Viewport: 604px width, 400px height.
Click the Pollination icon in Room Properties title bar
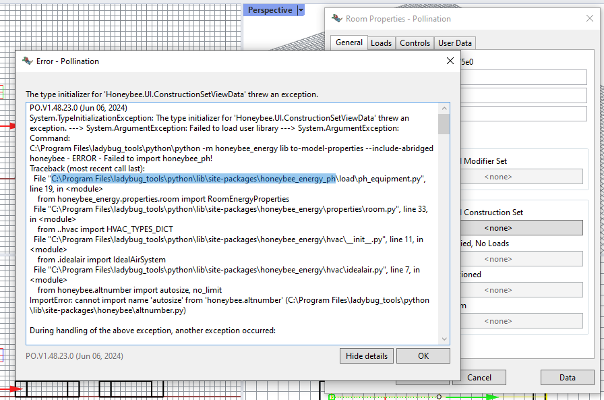[336, 18]
